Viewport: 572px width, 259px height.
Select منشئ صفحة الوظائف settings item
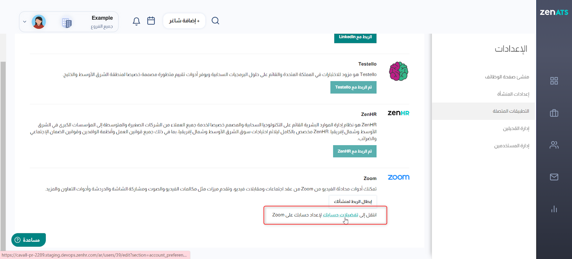coord(507,77)
